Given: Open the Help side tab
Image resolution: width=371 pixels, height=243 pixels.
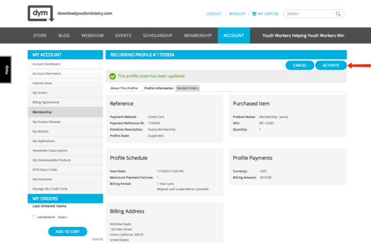Looking at the screenshot, I should [6, 70].
